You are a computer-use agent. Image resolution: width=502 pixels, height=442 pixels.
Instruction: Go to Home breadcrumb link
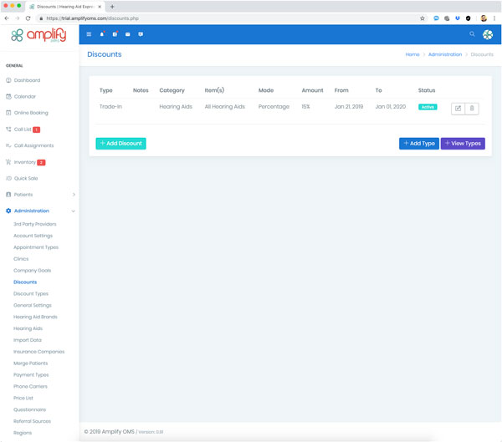412,54
